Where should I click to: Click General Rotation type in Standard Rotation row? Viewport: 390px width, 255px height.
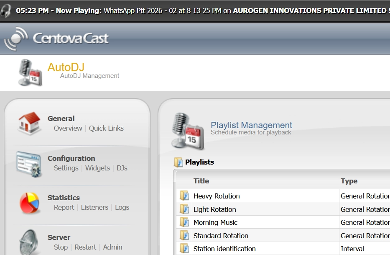(365, 236)
